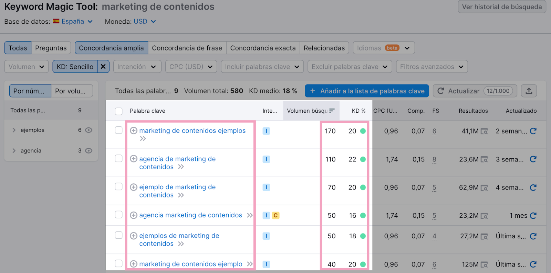Click informational intent badge for marketing de contenidos ejemplos
This screenshot has width=551, height=273.
click(266, 131)
